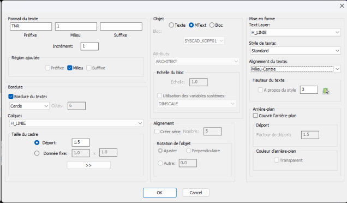Open the Calque H_LINIE dropdown

tap(76, 123)
